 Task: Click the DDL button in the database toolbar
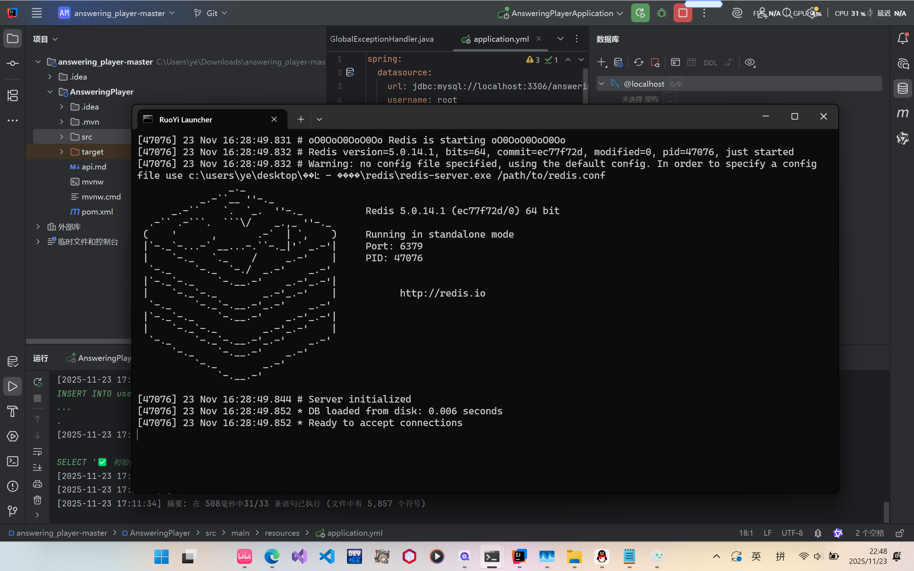pos(710,63)
